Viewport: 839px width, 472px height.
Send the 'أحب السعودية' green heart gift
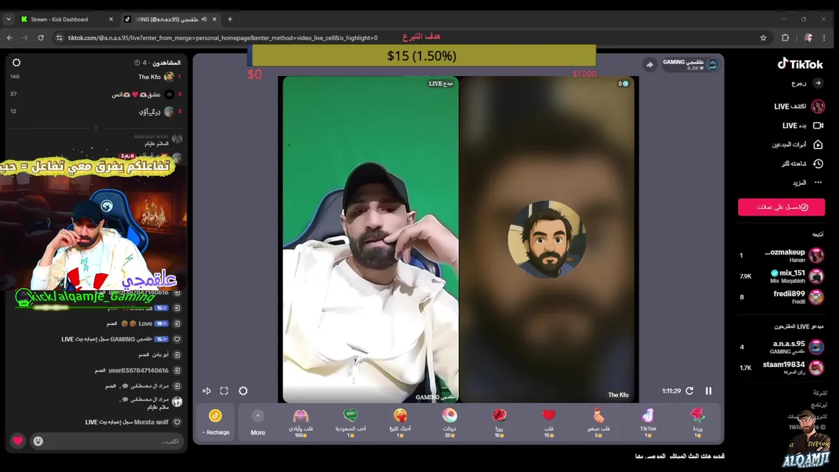click(351, 422)
